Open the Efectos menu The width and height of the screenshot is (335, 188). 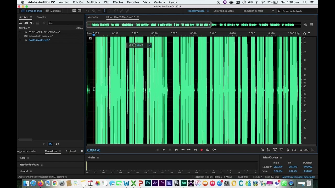[x=118, y=2]
